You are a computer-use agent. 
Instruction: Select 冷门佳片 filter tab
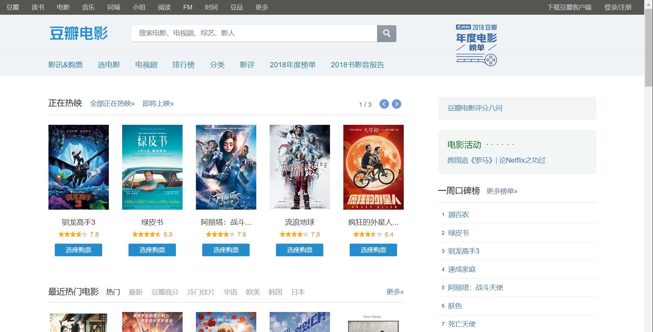click(x=201, y=292)
